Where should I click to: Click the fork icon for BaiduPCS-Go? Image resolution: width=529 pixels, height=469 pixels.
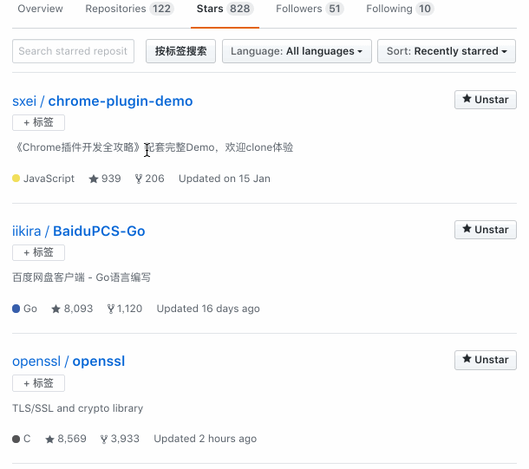[111, 309]
